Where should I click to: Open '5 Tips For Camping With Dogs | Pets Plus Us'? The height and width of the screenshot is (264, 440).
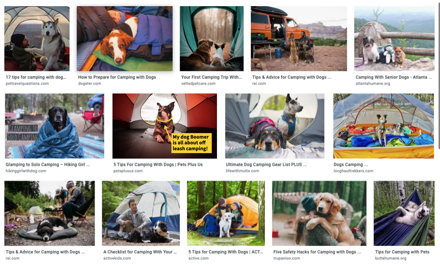158,164
